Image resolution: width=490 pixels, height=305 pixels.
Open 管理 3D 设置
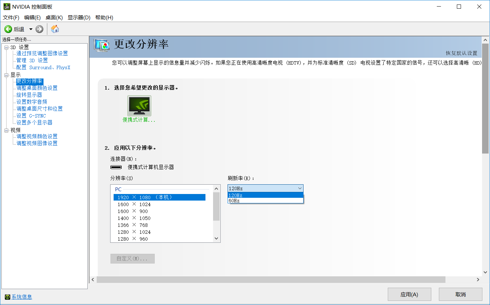coord(32,61)
